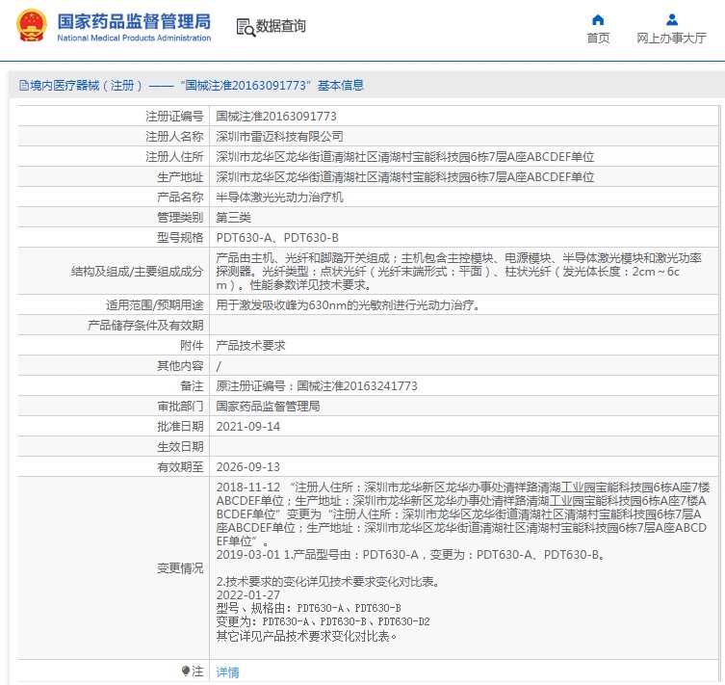Click the 注册人住所 address value
Image resolution: width=725 pixels, height=685 pixels.
(x=405, y=157)
